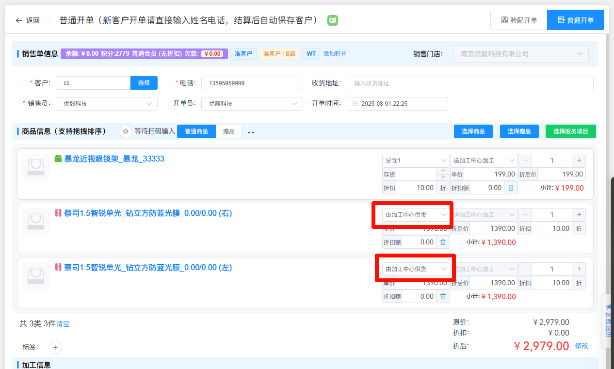Expand the 分仓1 warehouse dropdown

(416, 160)
